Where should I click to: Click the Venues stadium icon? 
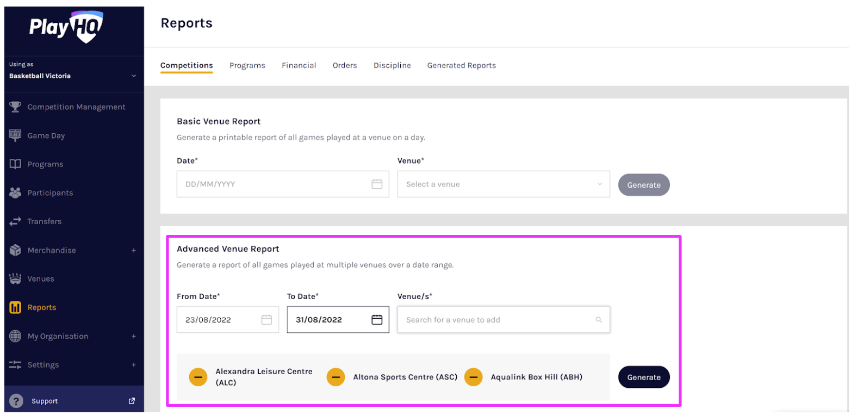point(15,278)
